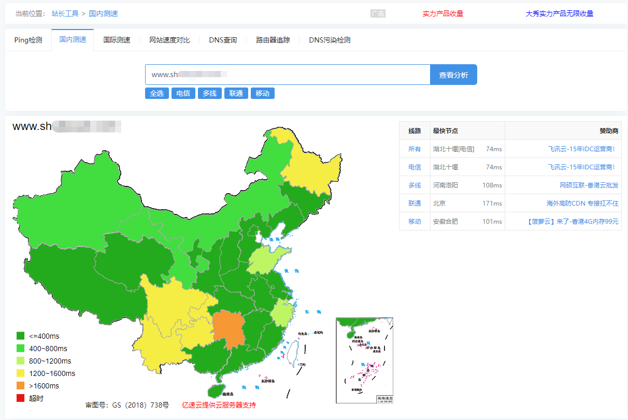Screen dimensions: 628x420
Task: Open the 路由器追踪 tab
Action: point(273,40)
